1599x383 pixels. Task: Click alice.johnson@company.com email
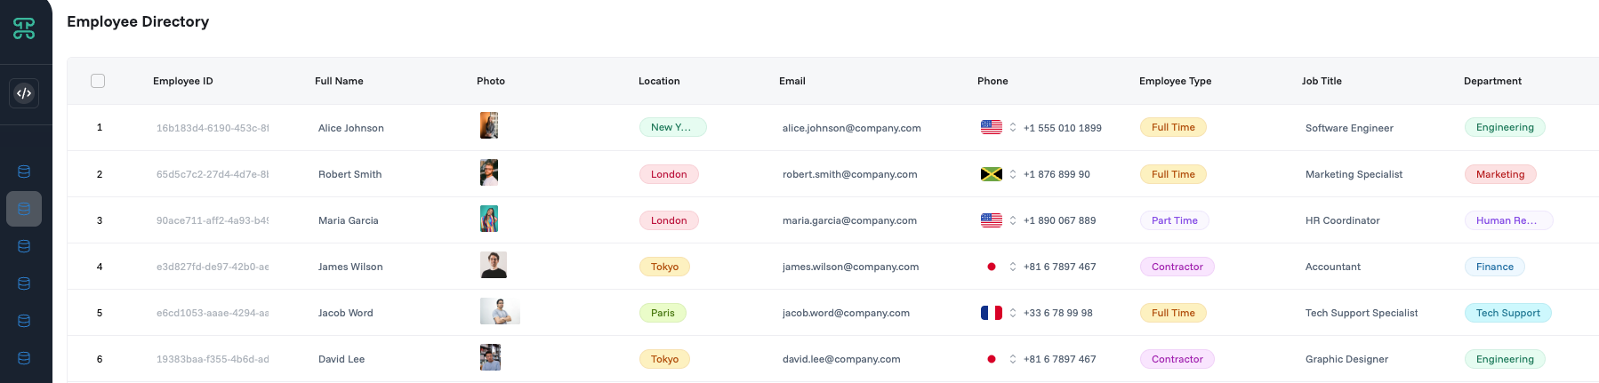(x=852, y=128)
